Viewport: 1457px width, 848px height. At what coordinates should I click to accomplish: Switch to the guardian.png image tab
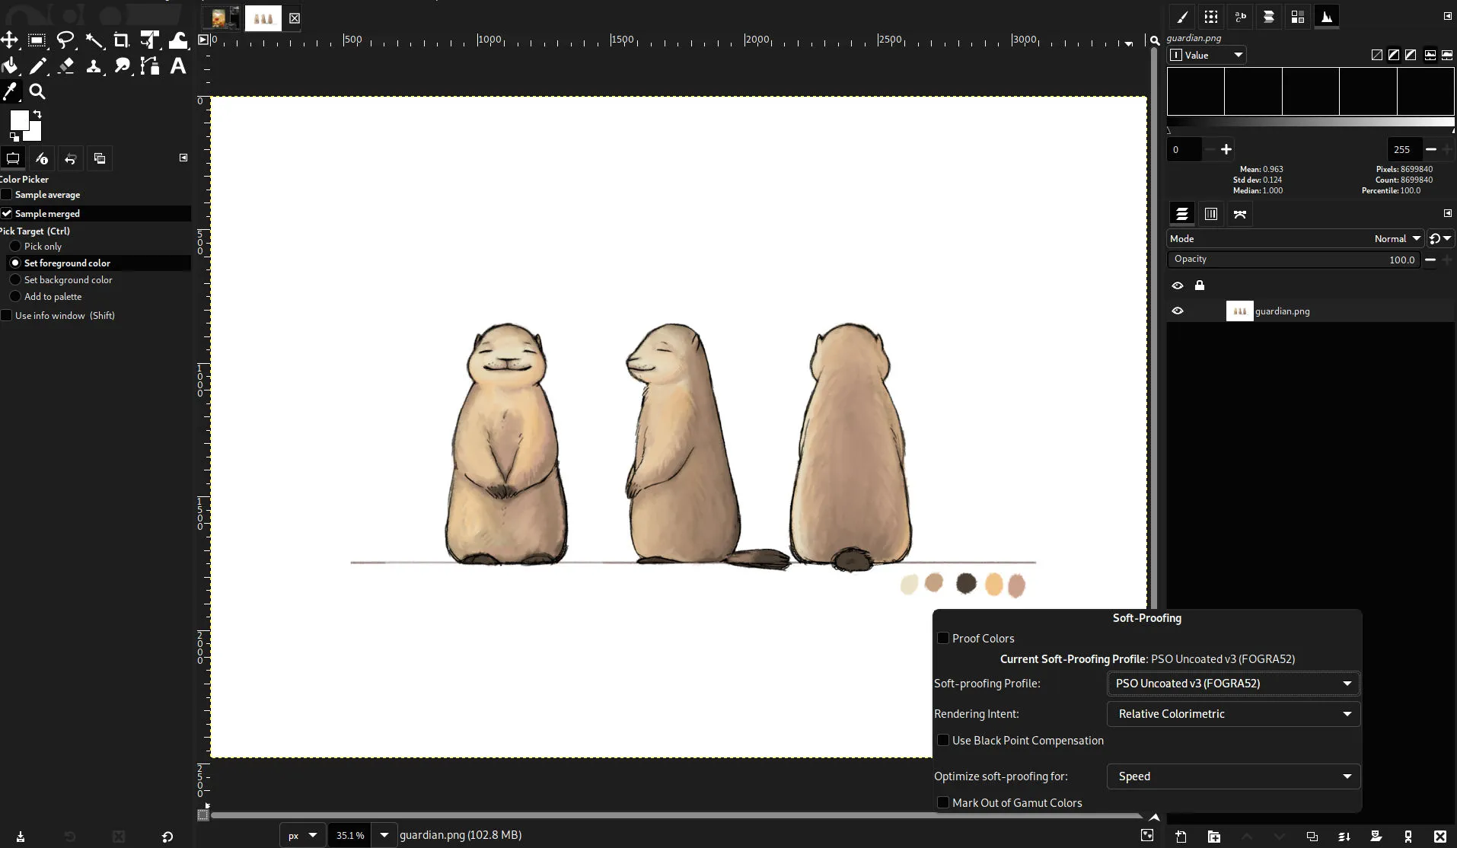click(x=263, y=18)
